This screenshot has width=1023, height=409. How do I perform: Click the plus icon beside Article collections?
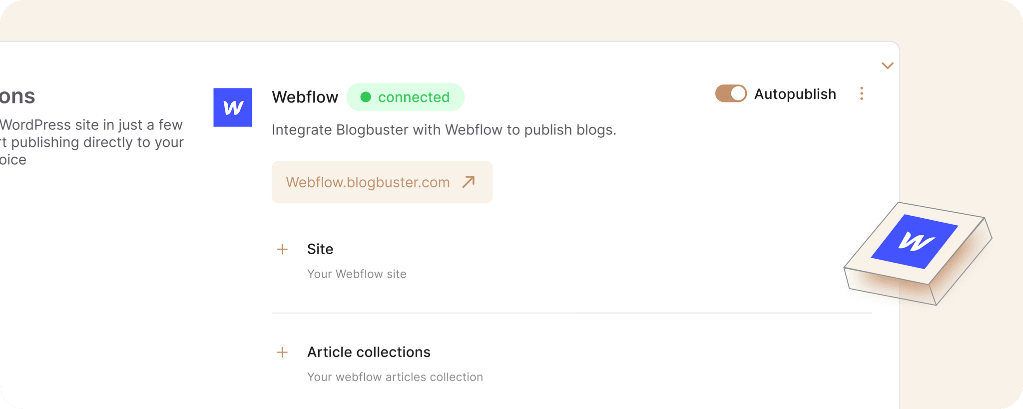282,352
